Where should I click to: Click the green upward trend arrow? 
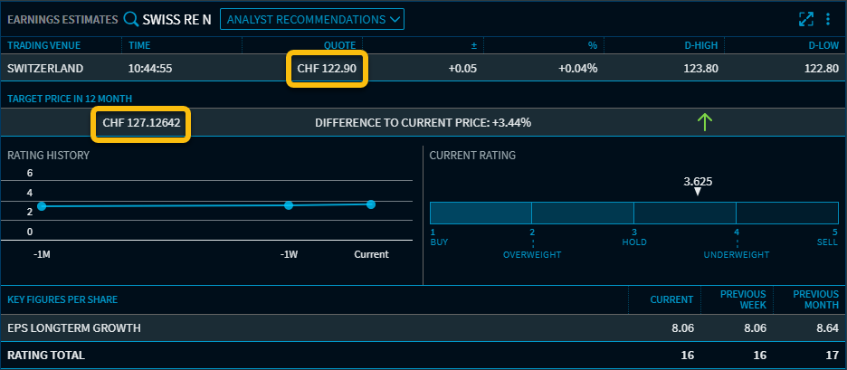click(705, 123)
